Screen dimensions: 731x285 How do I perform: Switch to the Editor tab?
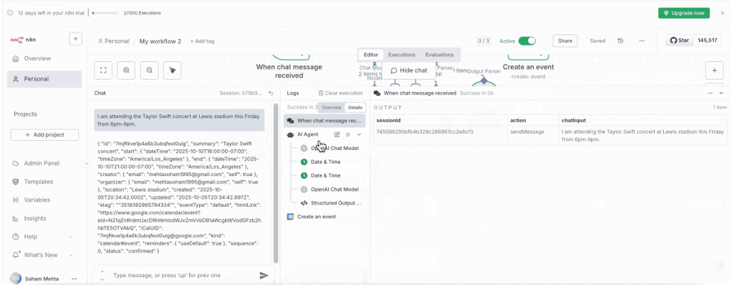pos(371,55)
